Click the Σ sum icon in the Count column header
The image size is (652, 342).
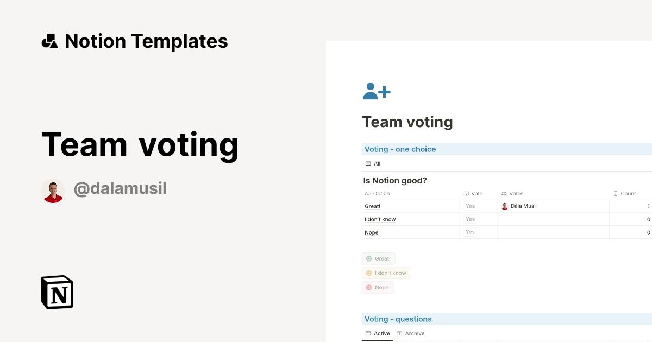(x=617, y=193)
